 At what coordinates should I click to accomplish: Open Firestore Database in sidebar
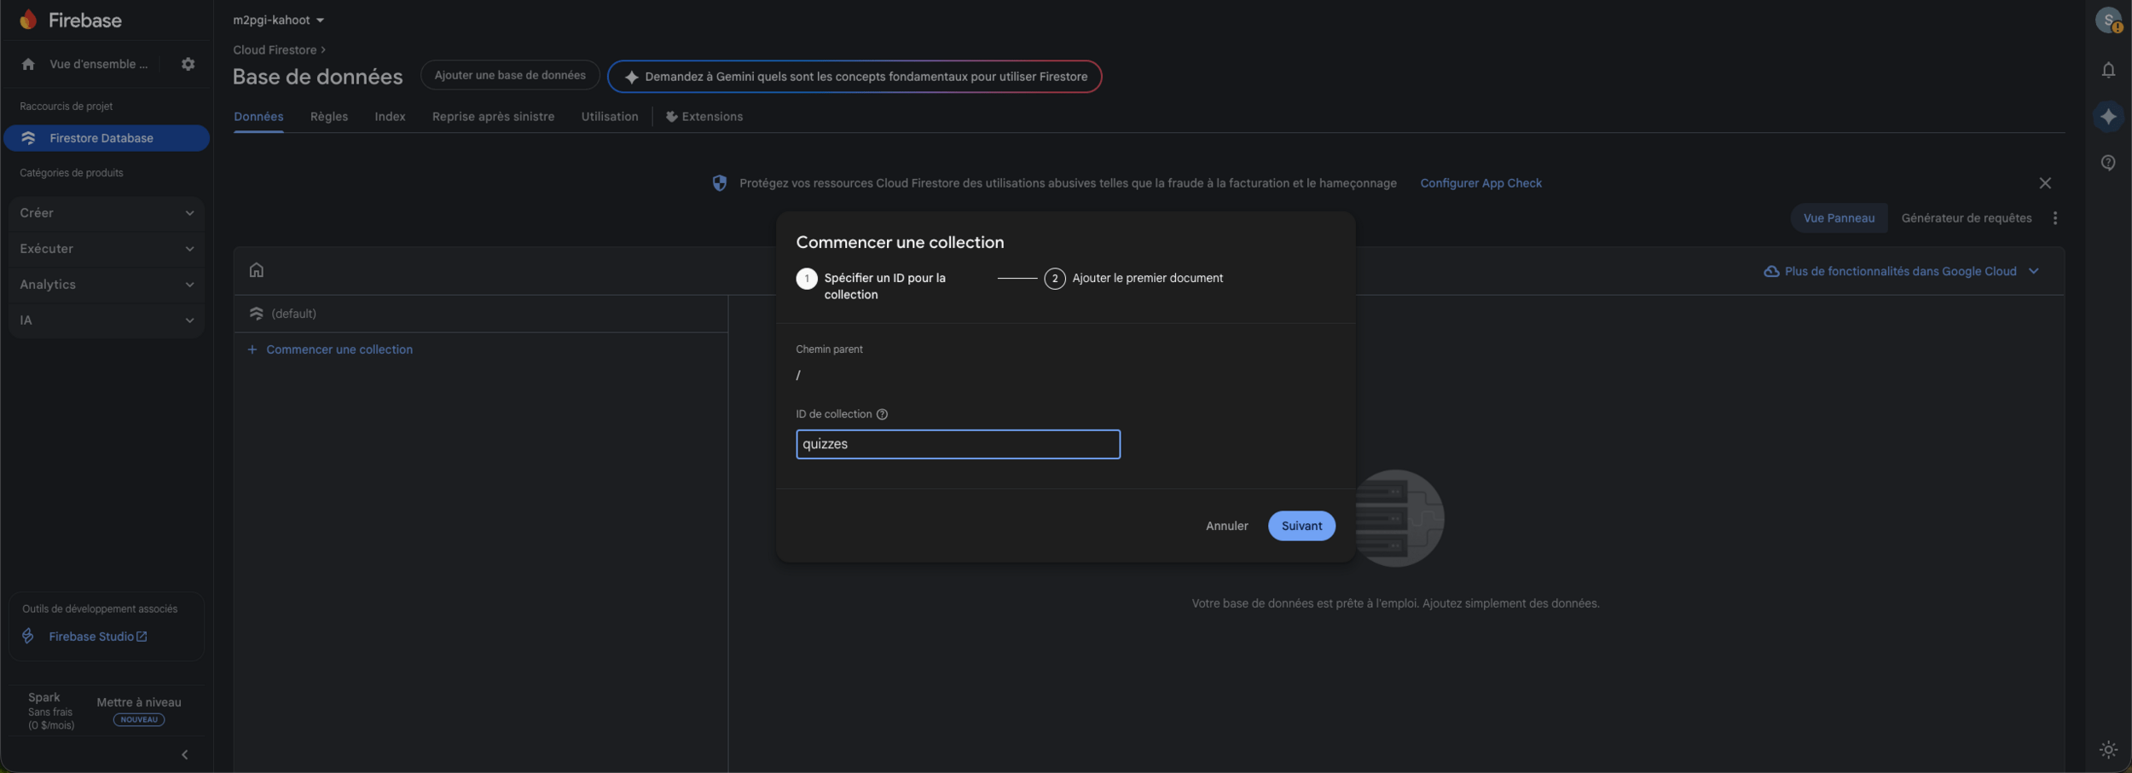coord(107,138)
